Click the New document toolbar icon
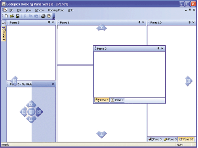Image resolution: width=198 pixels, height=148 pixels. click(6, 16)
